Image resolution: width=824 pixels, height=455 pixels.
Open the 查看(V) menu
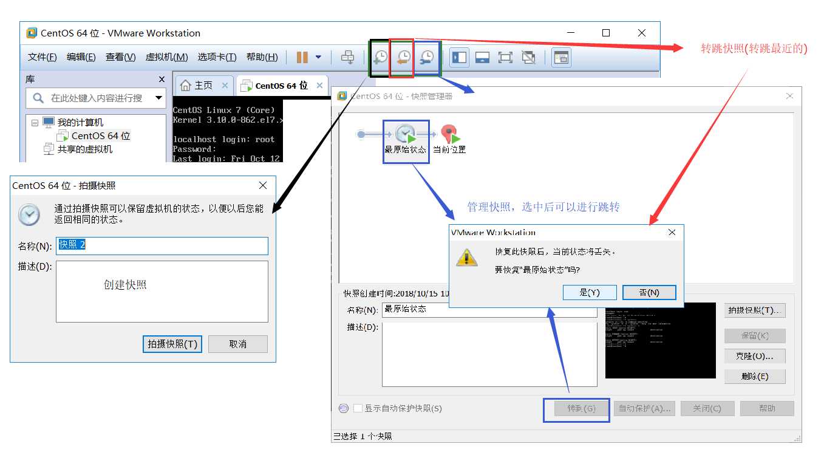(x=121, y=57)
